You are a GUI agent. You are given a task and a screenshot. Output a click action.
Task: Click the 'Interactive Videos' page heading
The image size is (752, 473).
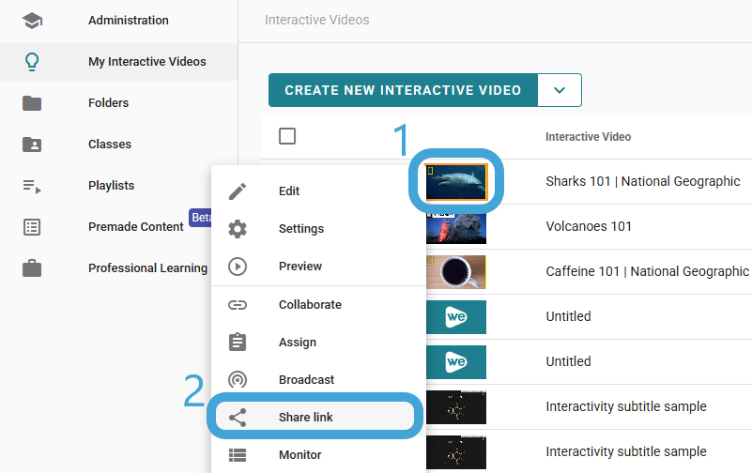[317, 20]
